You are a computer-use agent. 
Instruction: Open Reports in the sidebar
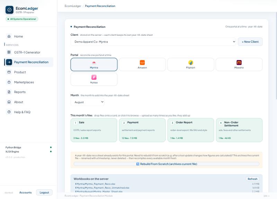click(29, 92)
